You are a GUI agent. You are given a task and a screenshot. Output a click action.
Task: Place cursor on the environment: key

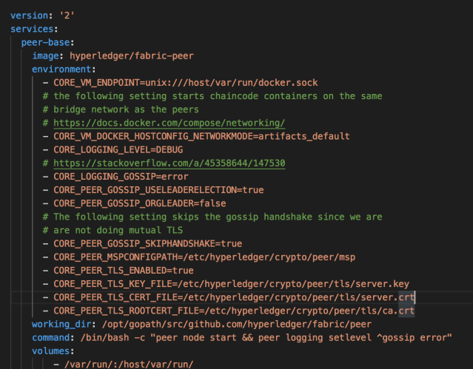64,69
